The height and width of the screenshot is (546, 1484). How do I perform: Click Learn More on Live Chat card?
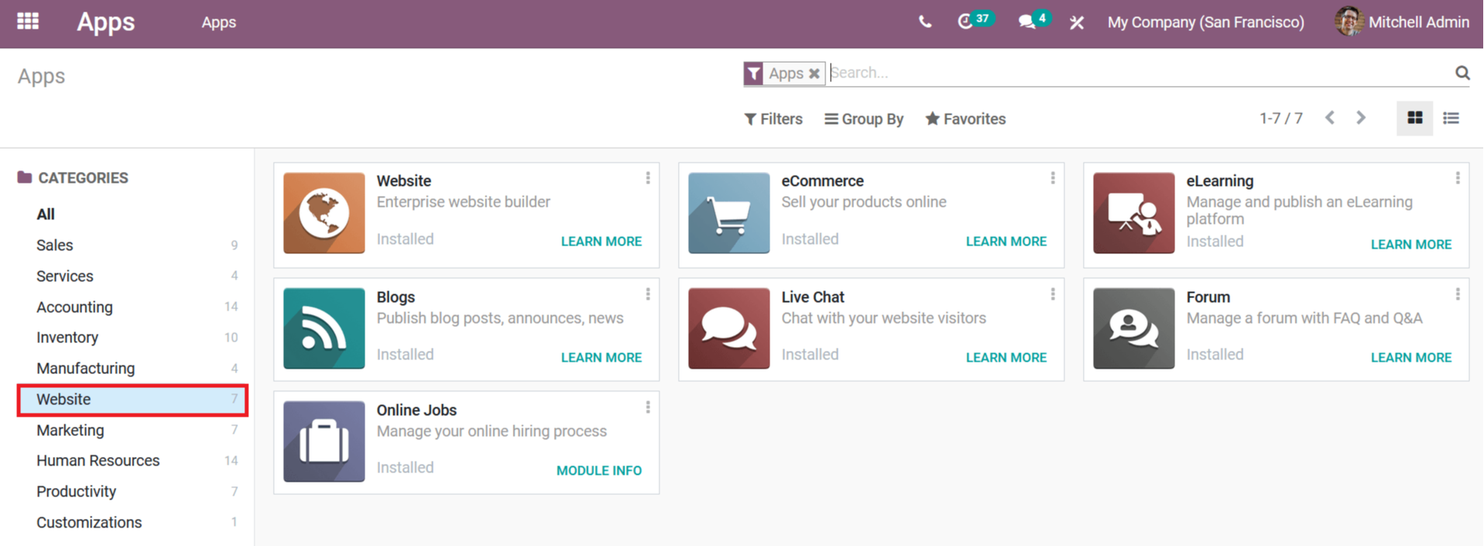[x=1006, y=358]
